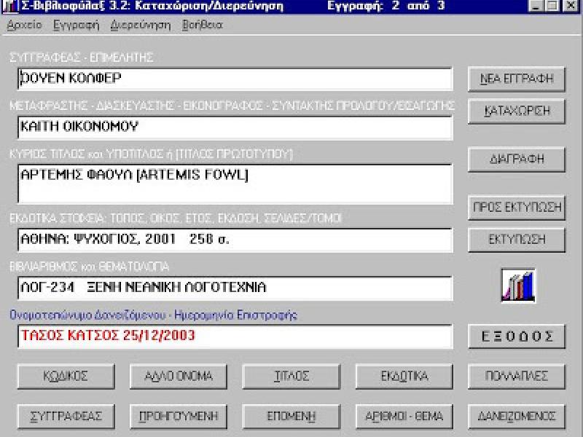Click the borrower field ΤΑΣΟΣ ΚΑΤΣΟΣ
The width and height of the screenshot is (583, 437).
click(x=234, y=336)
